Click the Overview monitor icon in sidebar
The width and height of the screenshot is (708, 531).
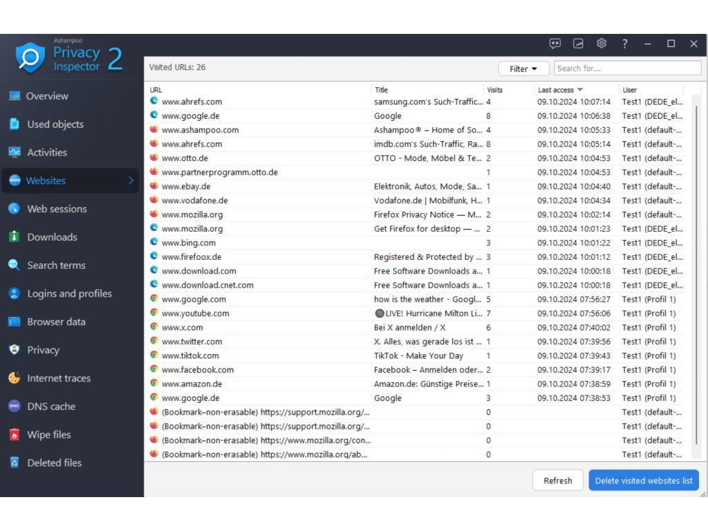(x=15, y=95)
